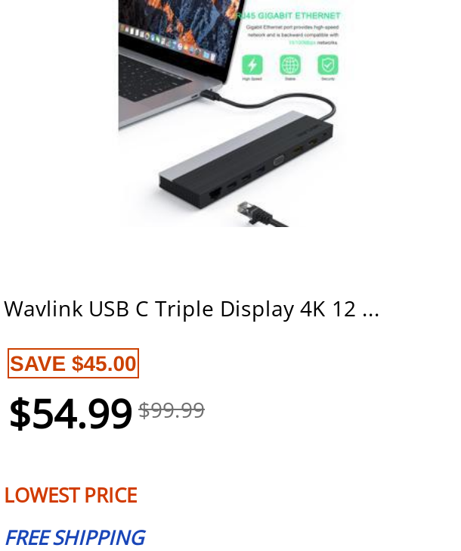Open the Wavlink USB C Triple Display title

pos(191,310)
